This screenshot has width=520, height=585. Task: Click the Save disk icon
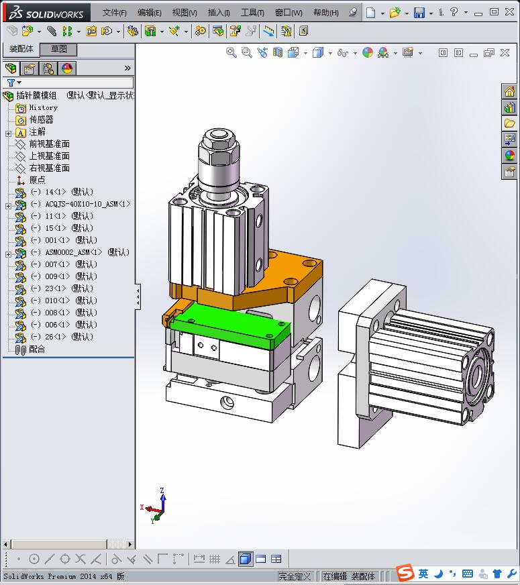pyautogui.click(x=419, y=13)
